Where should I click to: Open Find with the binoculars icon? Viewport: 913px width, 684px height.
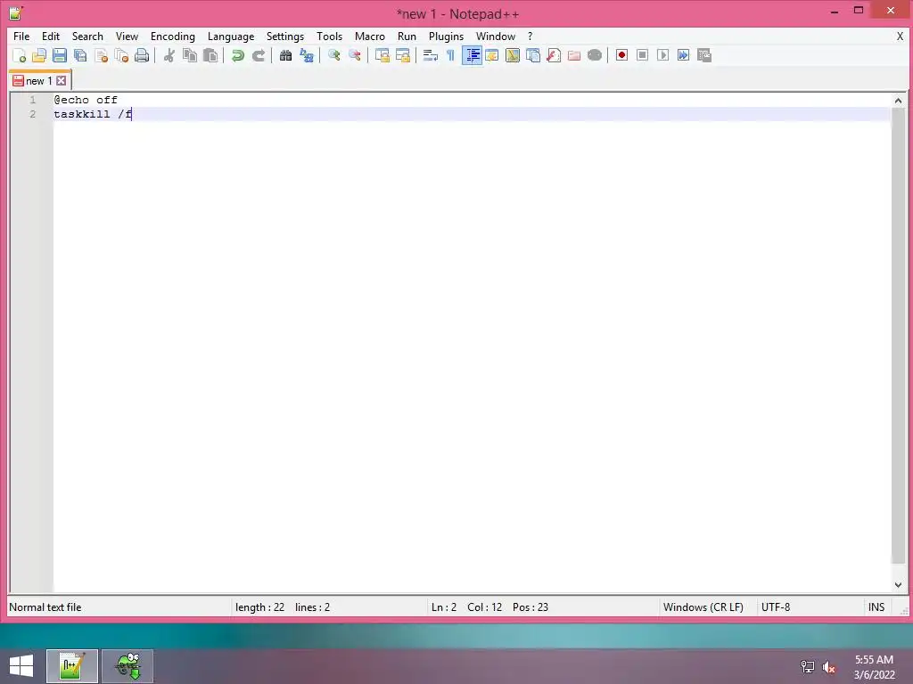tap(285, 55)
